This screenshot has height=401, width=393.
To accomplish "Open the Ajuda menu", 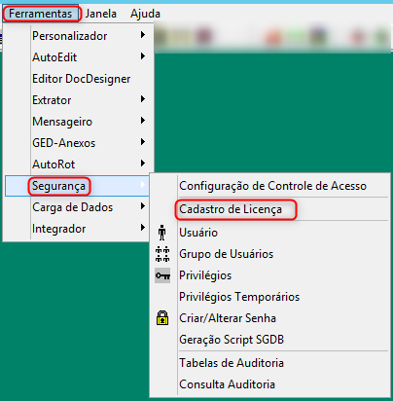I will click(145, 14).
